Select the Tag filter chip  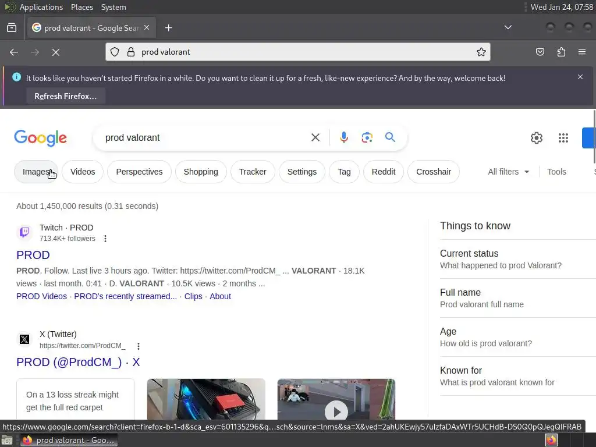tap(344, 172)
